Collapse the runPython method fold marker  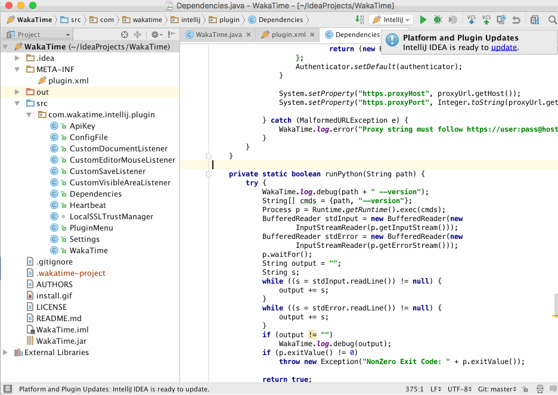tap(209, 174)
